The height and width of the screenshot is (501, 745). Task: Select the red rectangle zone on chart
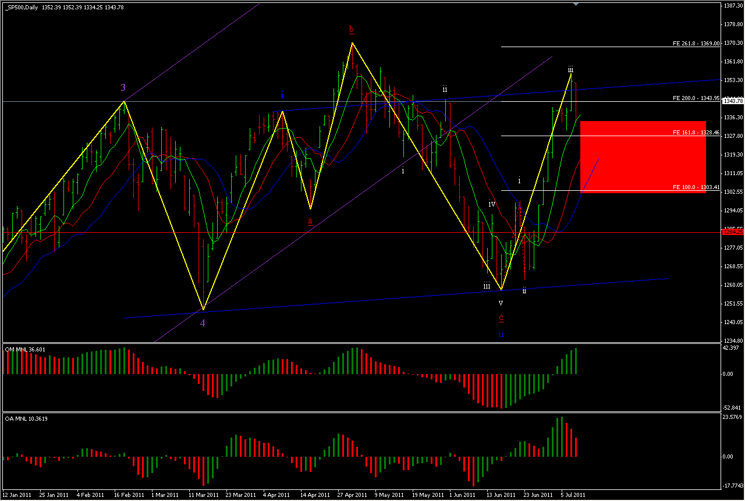click(643, 156)
